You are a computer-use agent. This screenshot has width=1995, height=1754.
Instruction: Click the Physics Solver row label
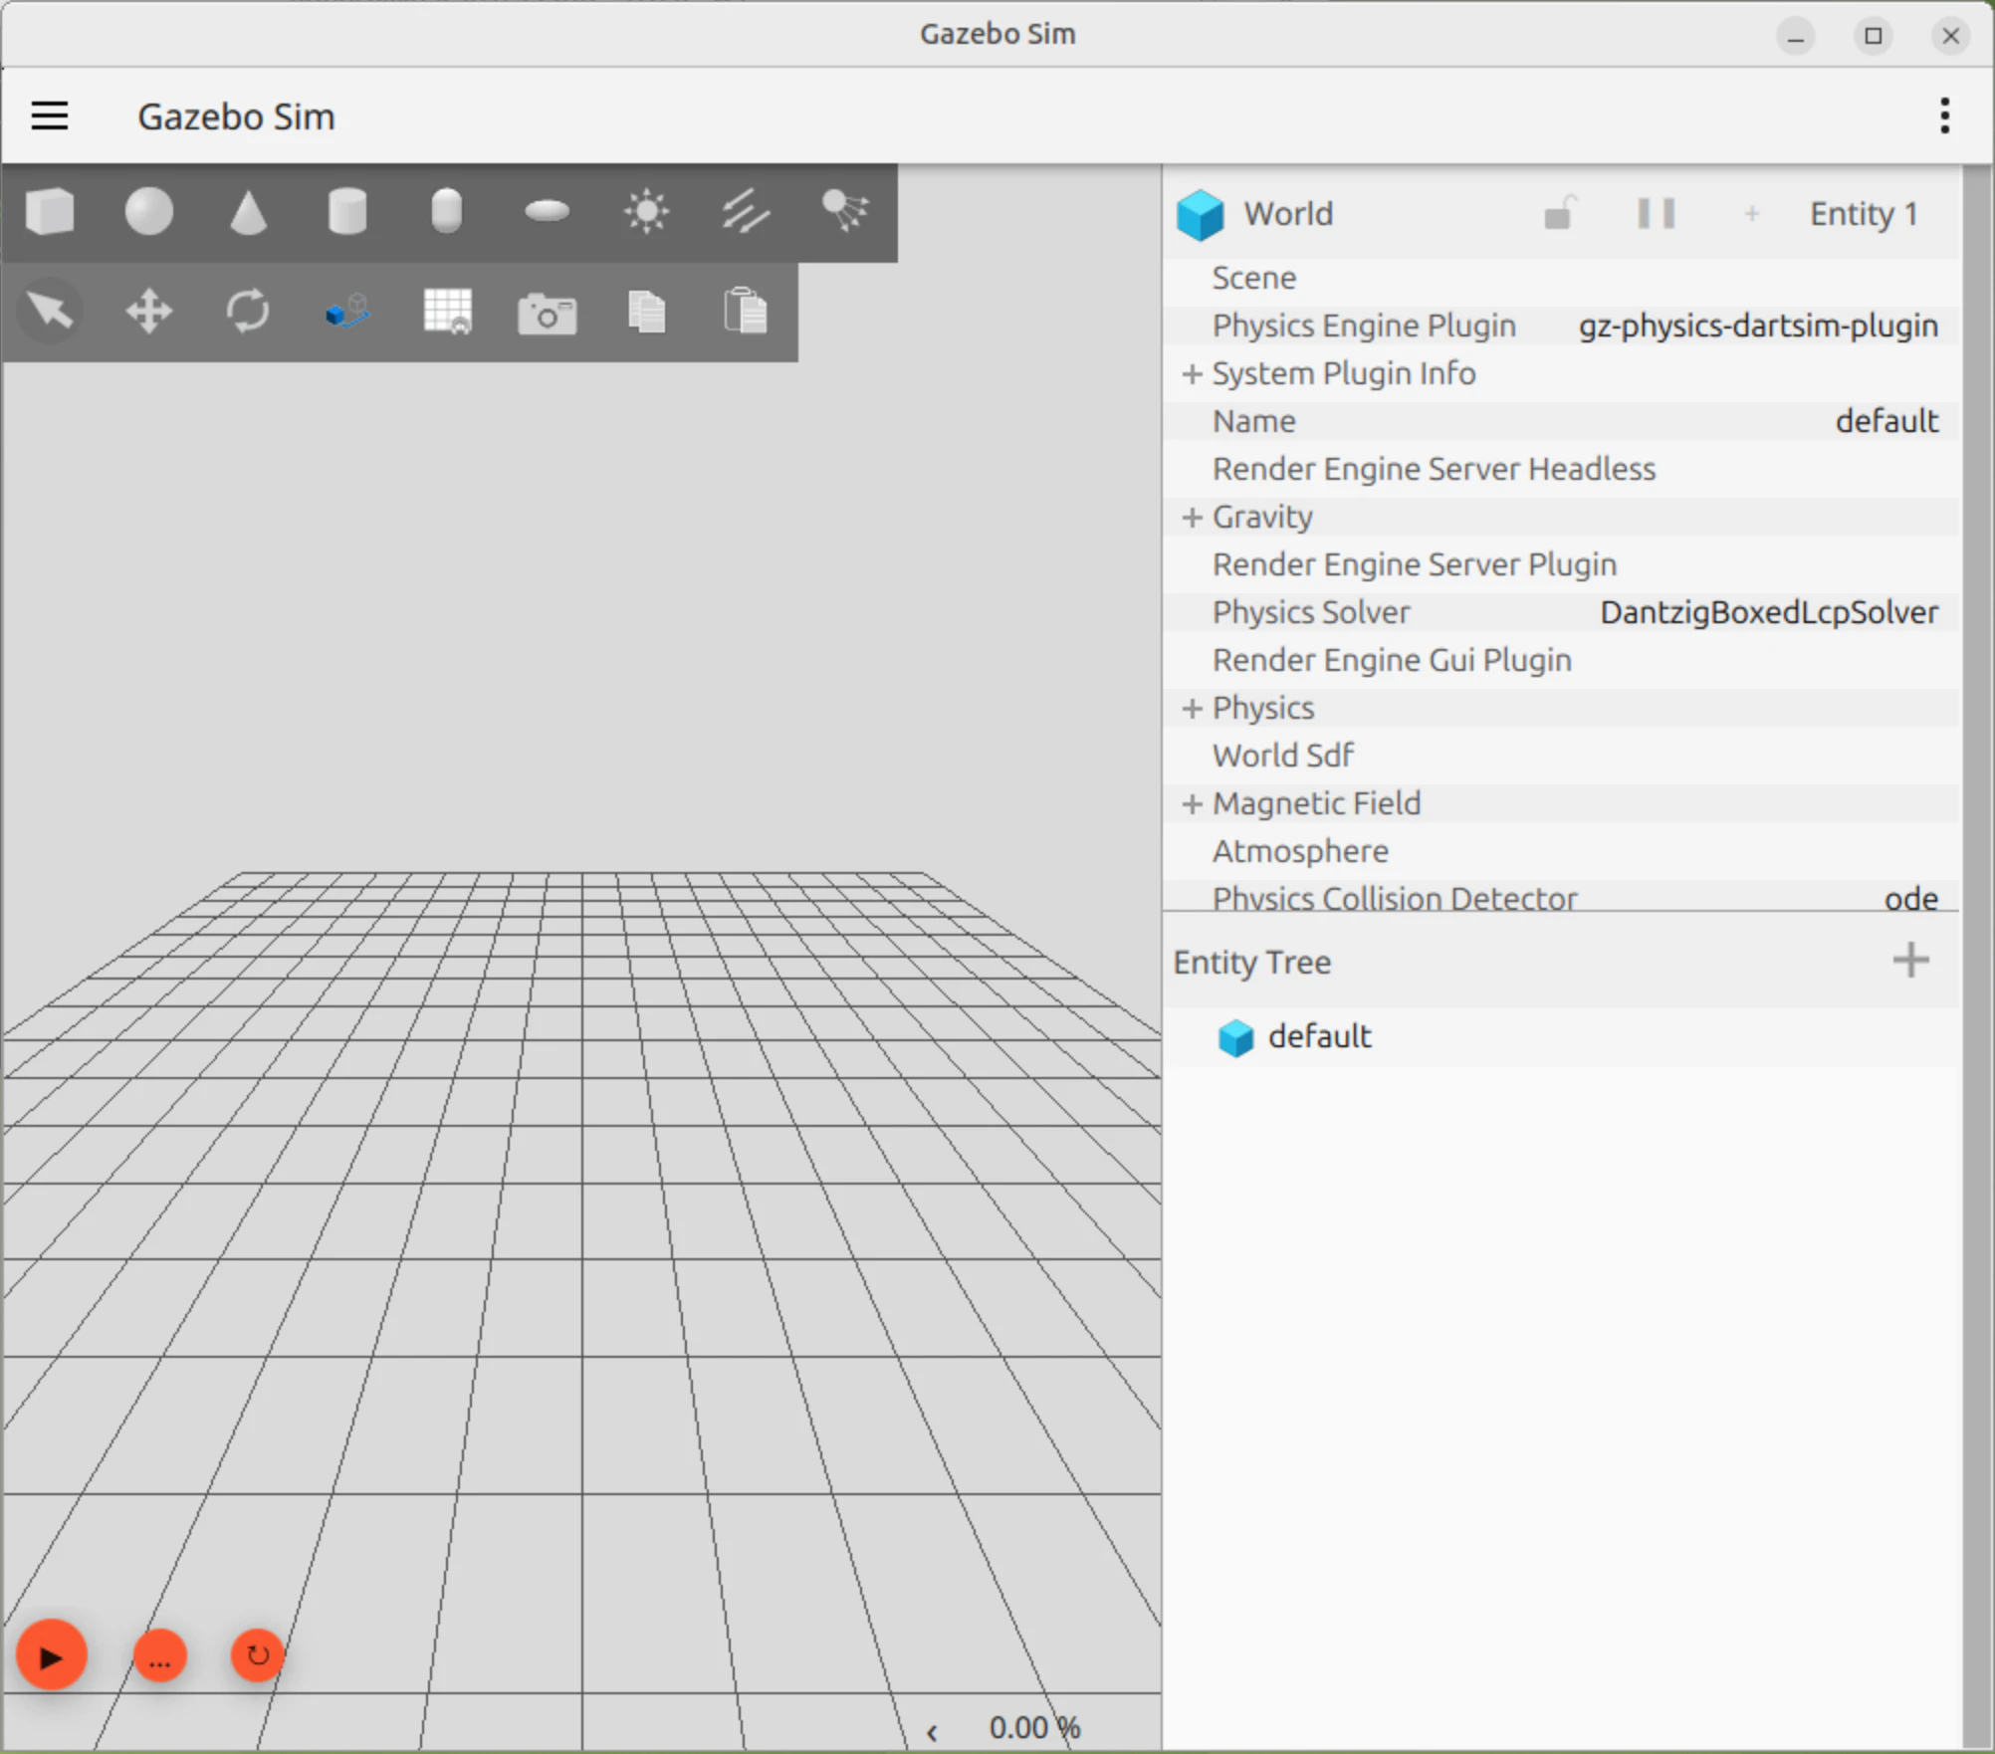(1311, 612)
